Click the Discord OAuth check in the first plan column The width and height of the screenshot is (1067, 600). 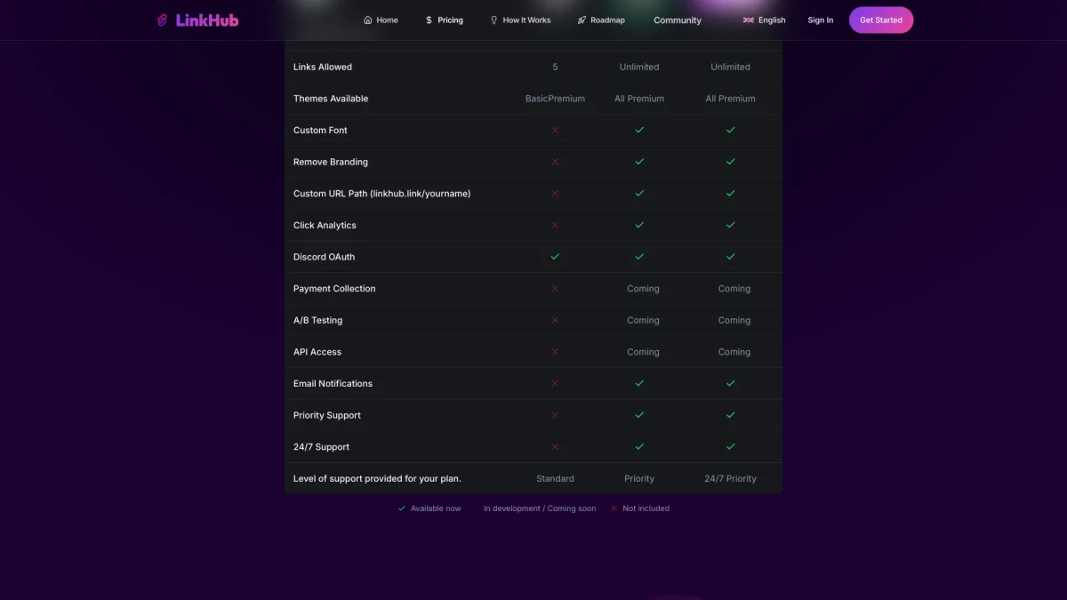[x=555, y=257]
